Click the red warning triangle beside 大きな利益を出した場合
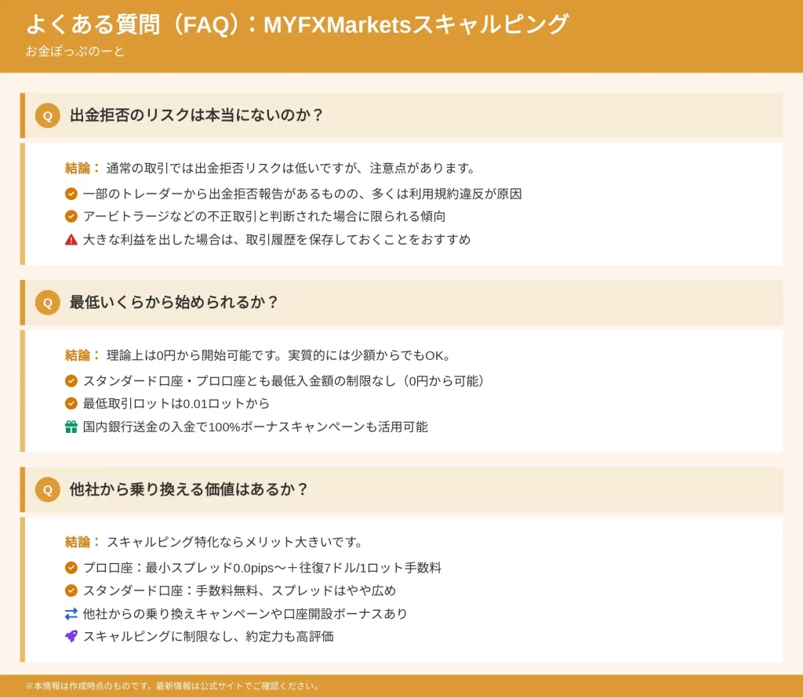 coord(71,239)
